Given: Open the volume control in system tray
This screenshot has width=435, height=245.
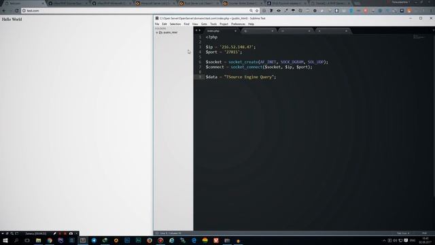Looking at the screenshot, I should point(395,240).
